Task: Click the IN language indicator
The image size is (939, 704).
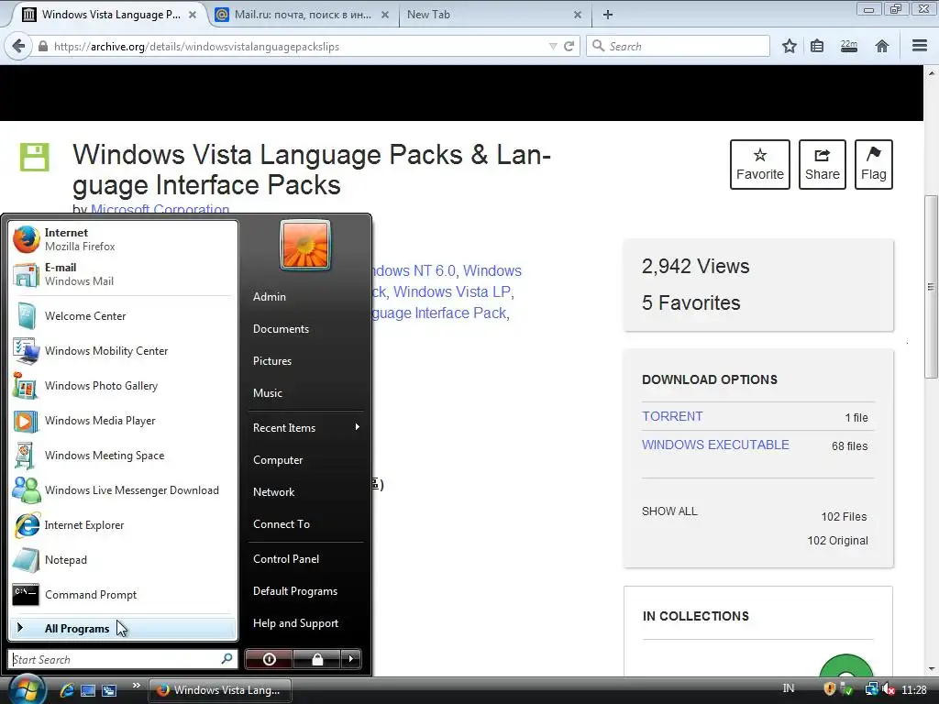Action: coord(789,688)
